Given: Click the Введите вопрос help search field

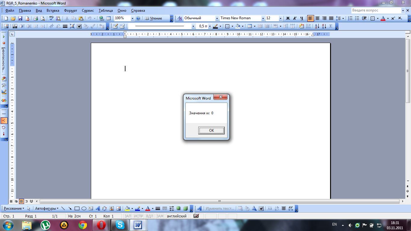Looking at the screenshot, I should (376, 11).
